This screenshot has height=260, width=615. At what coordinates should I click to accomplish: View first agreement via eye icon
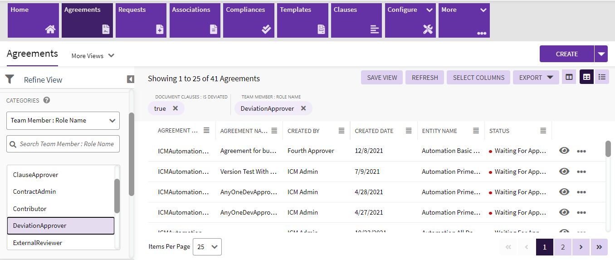[564, 151]
